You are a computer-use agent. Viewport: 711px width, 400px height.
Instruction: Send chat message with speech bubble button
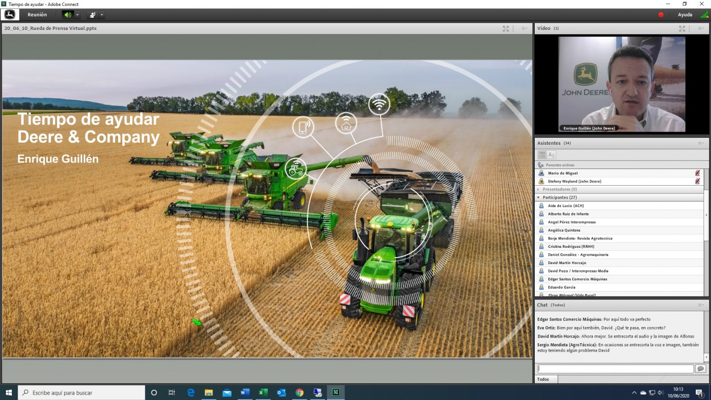coord(700,368)
